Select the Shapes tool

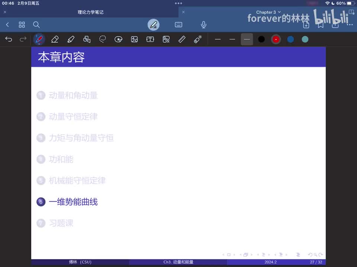pos(87,39)
